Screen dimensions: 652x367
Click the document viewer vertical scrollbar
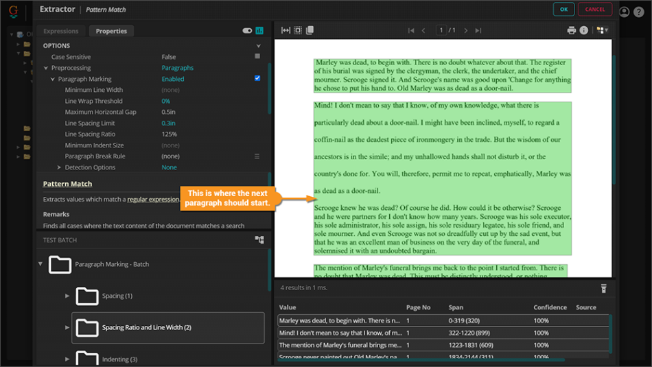click(614, 121)
